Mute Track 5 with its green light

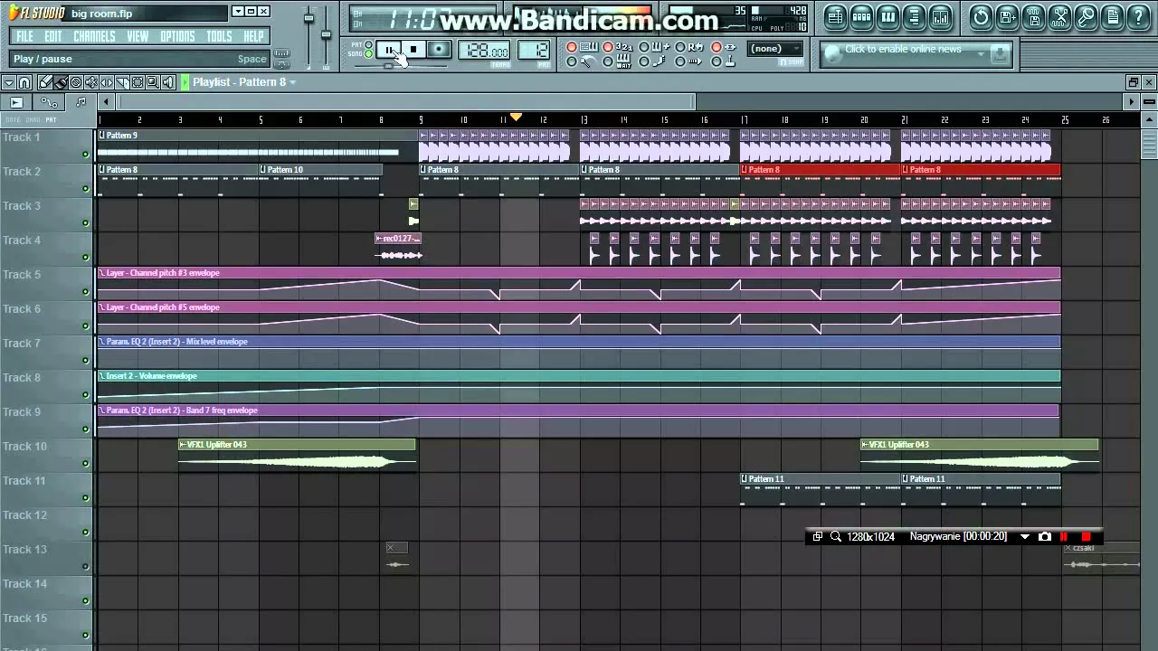pos(86,291)
